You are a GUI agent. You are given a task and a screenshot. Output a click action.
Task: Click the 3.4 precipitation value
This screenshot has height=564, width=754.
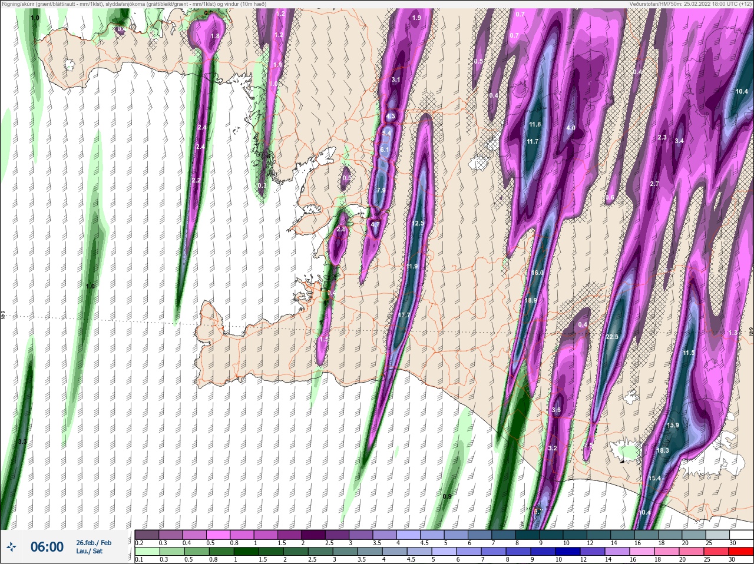pyautogui.click(x=679, y=141)
